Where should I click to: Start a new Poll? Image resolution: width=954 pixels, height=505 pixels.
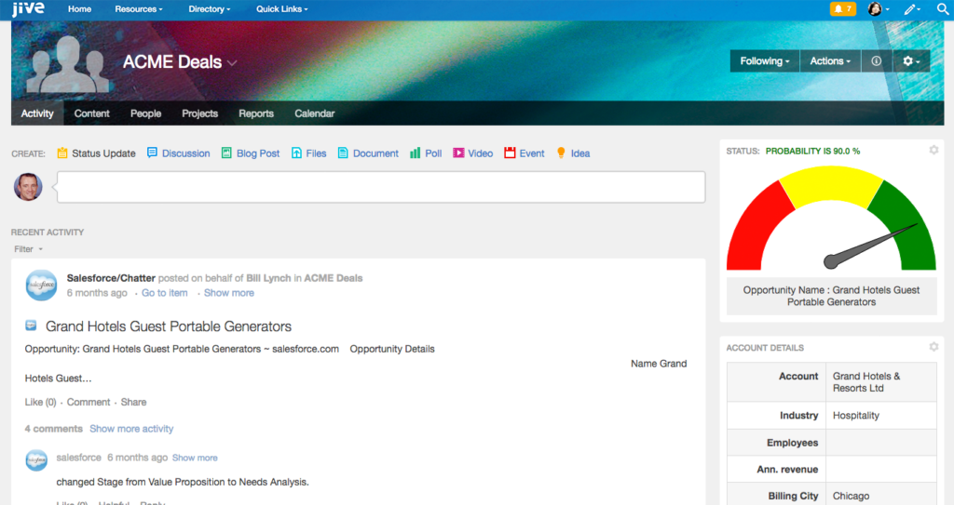point(426,153)
